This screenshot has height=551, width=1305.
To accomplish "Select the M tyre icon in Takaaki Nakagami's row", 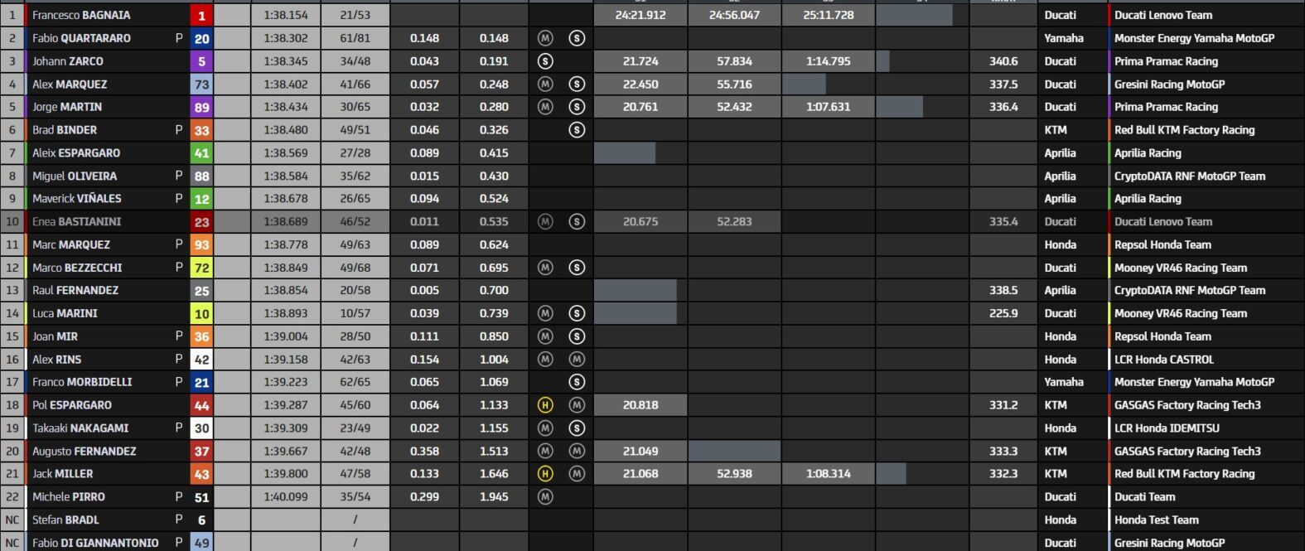I will pos(545,428).
